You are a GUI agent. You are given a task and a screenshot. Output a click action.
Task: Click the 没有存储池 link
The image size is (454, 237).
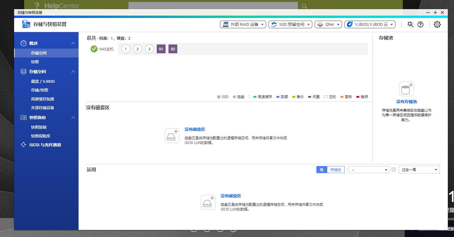click(x=406, y=102)
